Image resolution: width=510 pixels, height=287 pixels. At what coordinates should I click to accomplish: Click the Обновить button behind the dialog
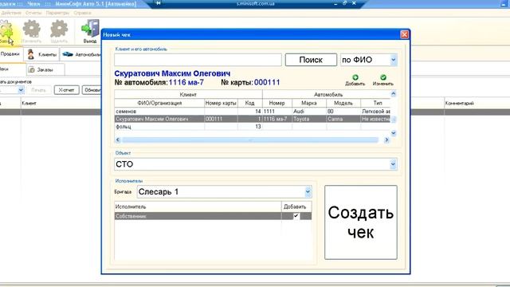92,90
